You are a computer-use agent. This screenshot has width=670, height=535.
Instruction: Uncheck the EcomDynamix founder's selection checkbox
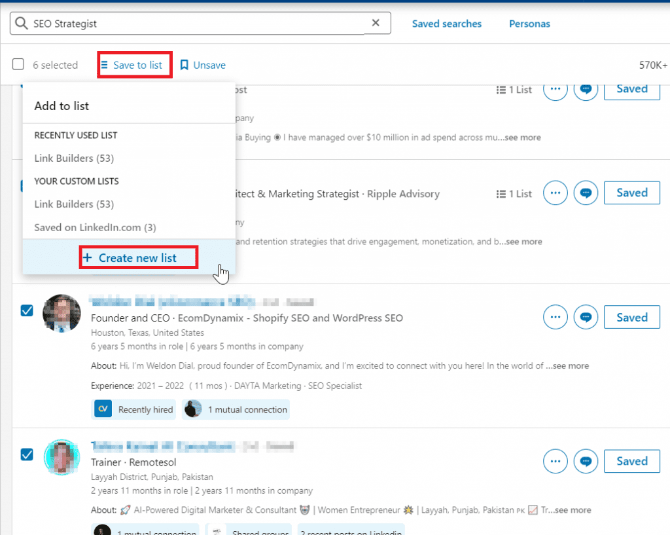(27, 310)
